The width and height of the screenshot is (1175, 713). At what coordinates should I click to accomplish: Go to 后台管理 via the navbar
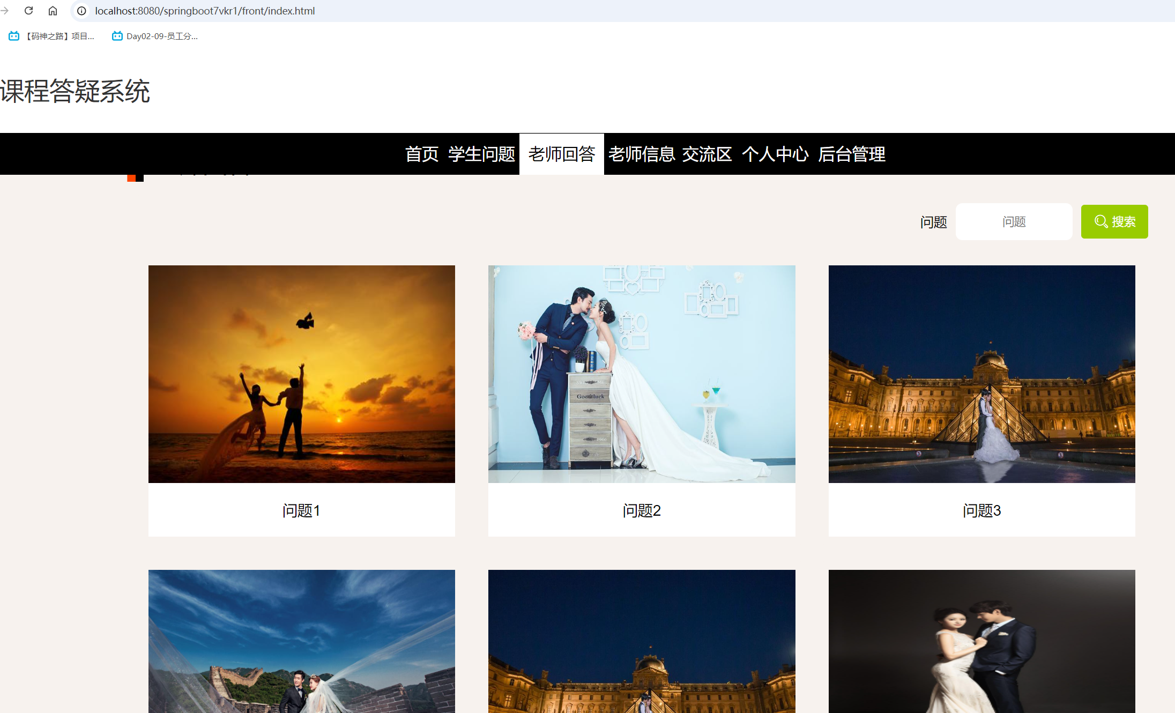point(852,154)
